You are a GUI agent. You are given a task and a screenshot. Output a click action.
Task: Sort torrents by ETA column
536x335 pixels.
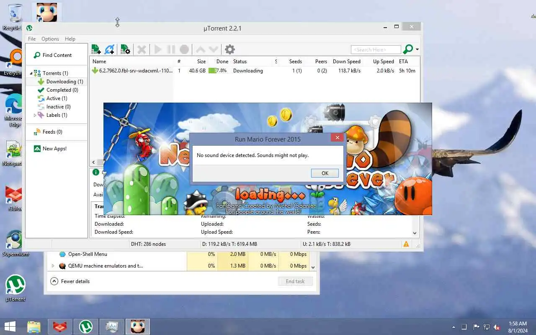tap(403, 62)
